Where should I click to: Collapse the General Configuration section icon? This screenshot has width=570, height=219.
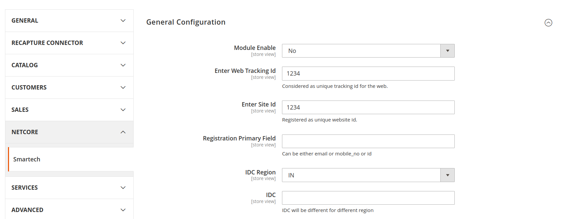(548, 23)
